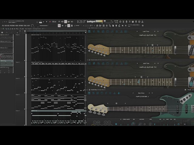Open the Piano roll window icon
Image resolution: width=194 pixels, height=145 pixels.
point(100,26)
